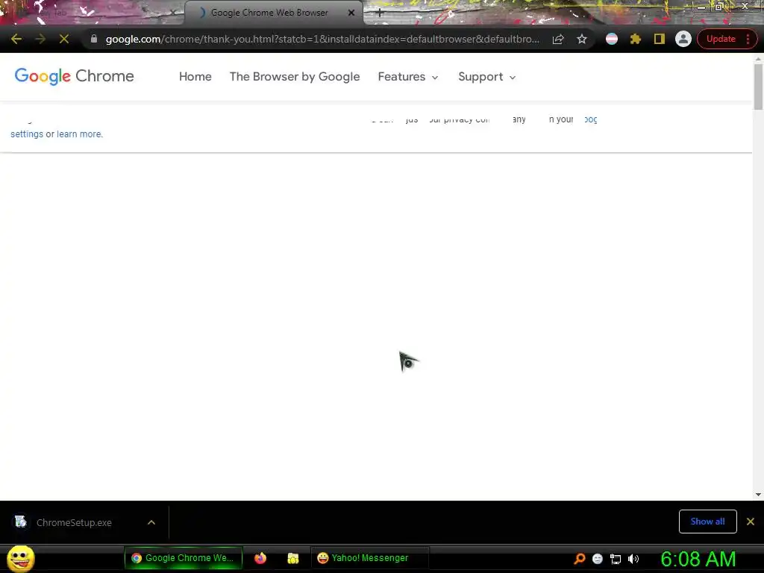Switch to Yahoo! Messenger in taskbar
This screenshot has height=573, width=764.
[x=370, y=558]
